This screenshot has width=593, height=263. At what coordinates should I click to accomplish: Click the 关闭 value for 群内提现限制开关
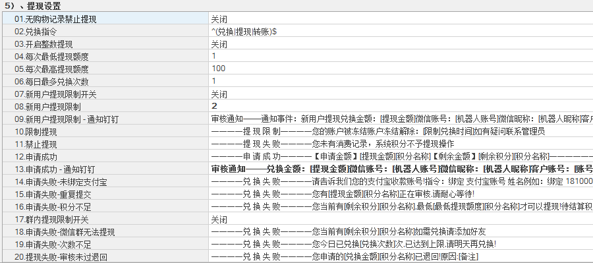click(x=219, y=219)
